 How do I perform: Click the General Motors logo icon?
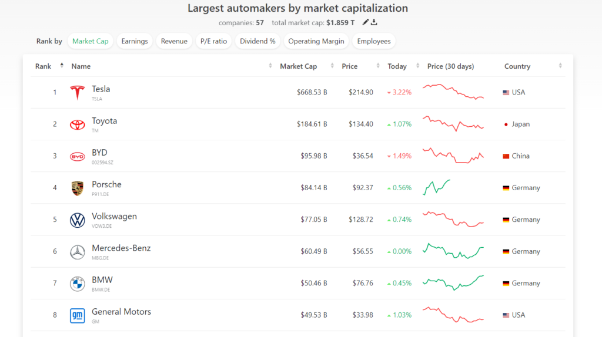[77, 315]
